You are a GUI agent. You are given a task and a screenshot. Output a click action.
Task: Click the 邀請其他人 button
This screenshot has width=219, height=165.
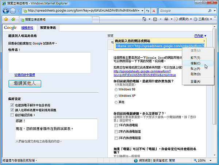(25, 84)
